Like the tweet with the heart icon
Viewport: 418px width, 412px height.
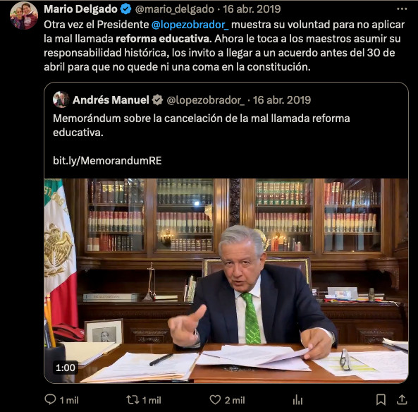pos(215,400)
